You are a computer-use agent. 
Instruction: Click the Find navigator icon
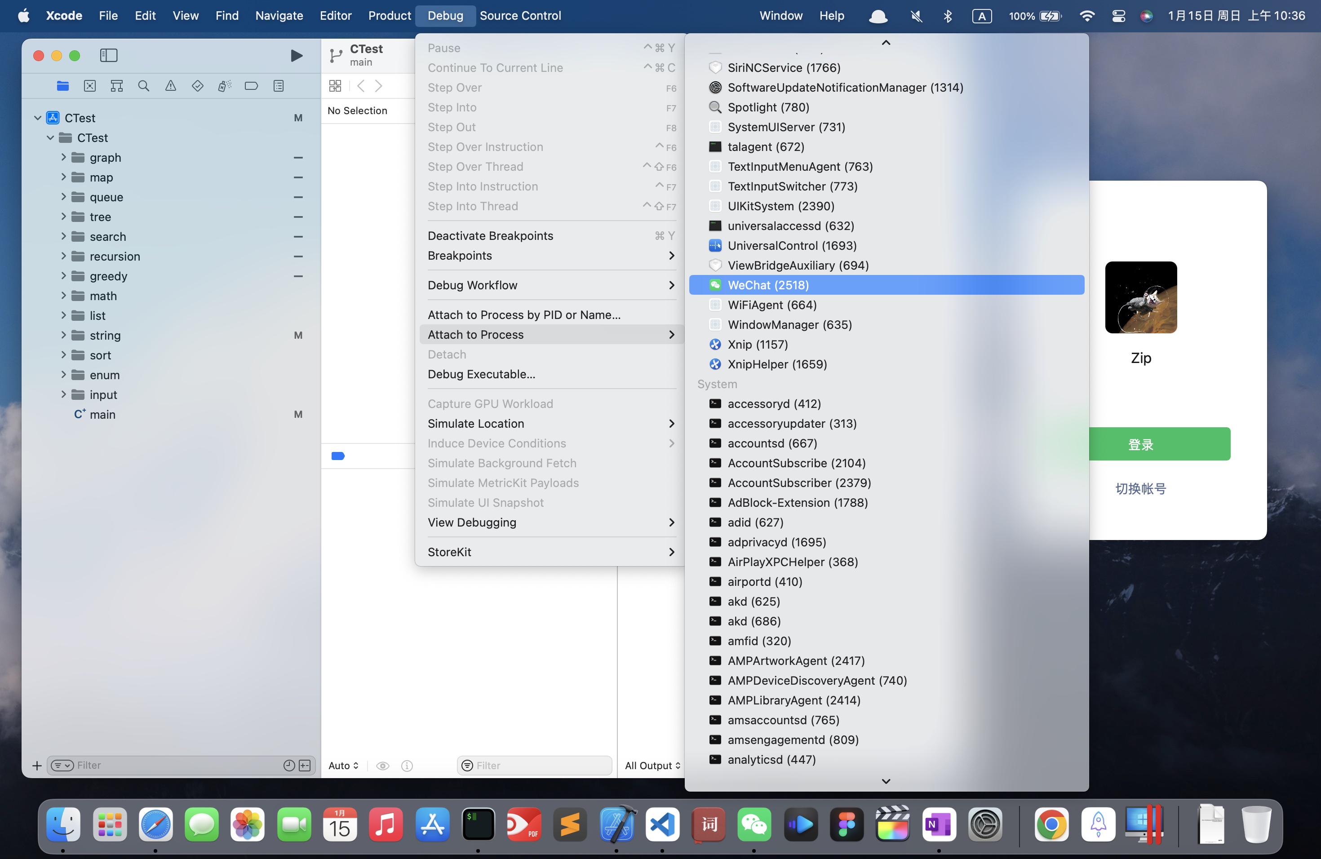142,87
